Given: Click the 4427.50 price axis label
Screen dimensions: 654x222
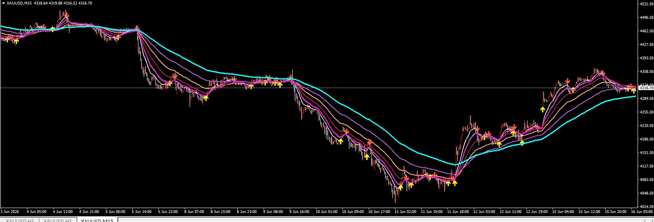Looking at the screenshot, I should tap(647, 45).
